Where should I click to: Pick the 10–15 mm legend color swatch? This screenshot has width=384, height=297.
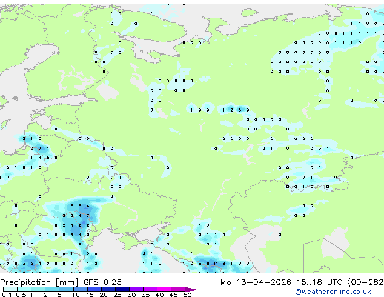click(80, 289)
